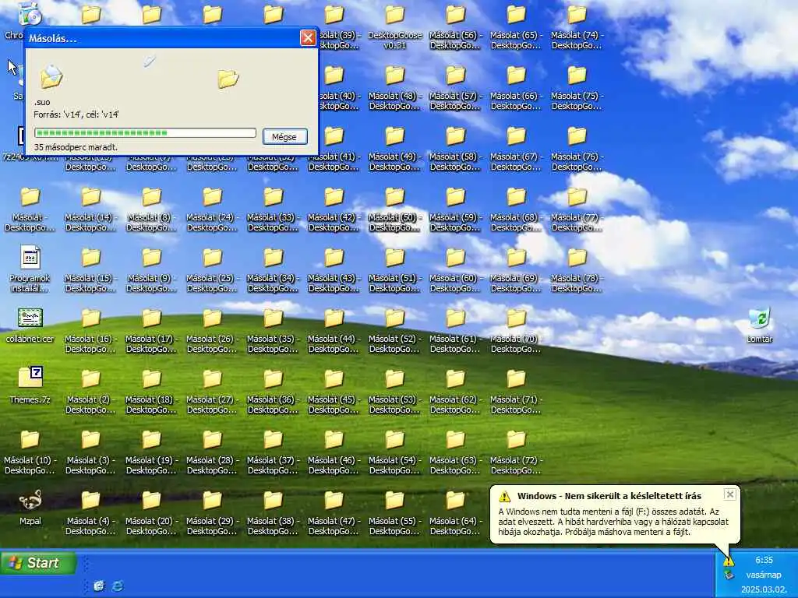Select the Másolat (15) folder
This screenshot has width=798, height=598.
pyautogui.click(x=90, y=269)
